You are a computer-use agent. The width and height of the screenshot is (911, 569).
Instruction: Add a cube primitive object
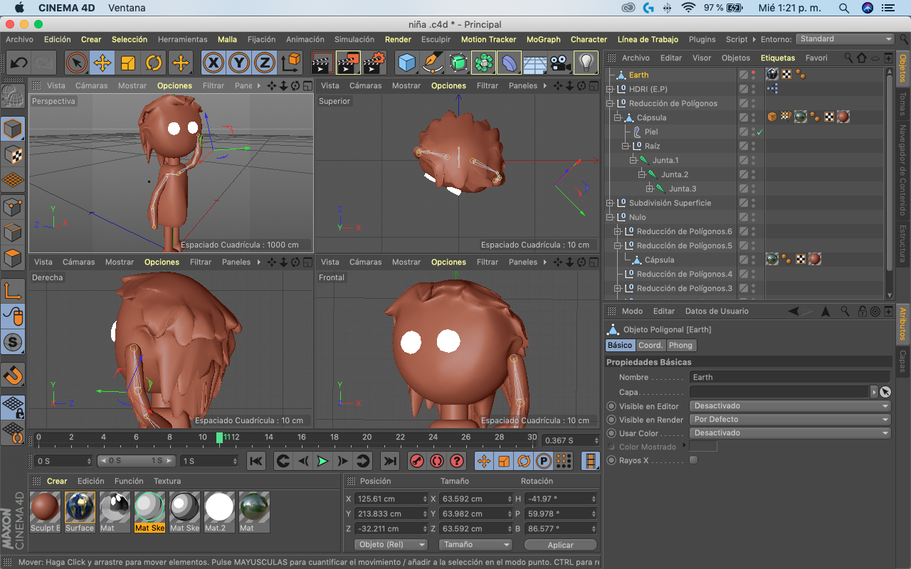point(406,63)
